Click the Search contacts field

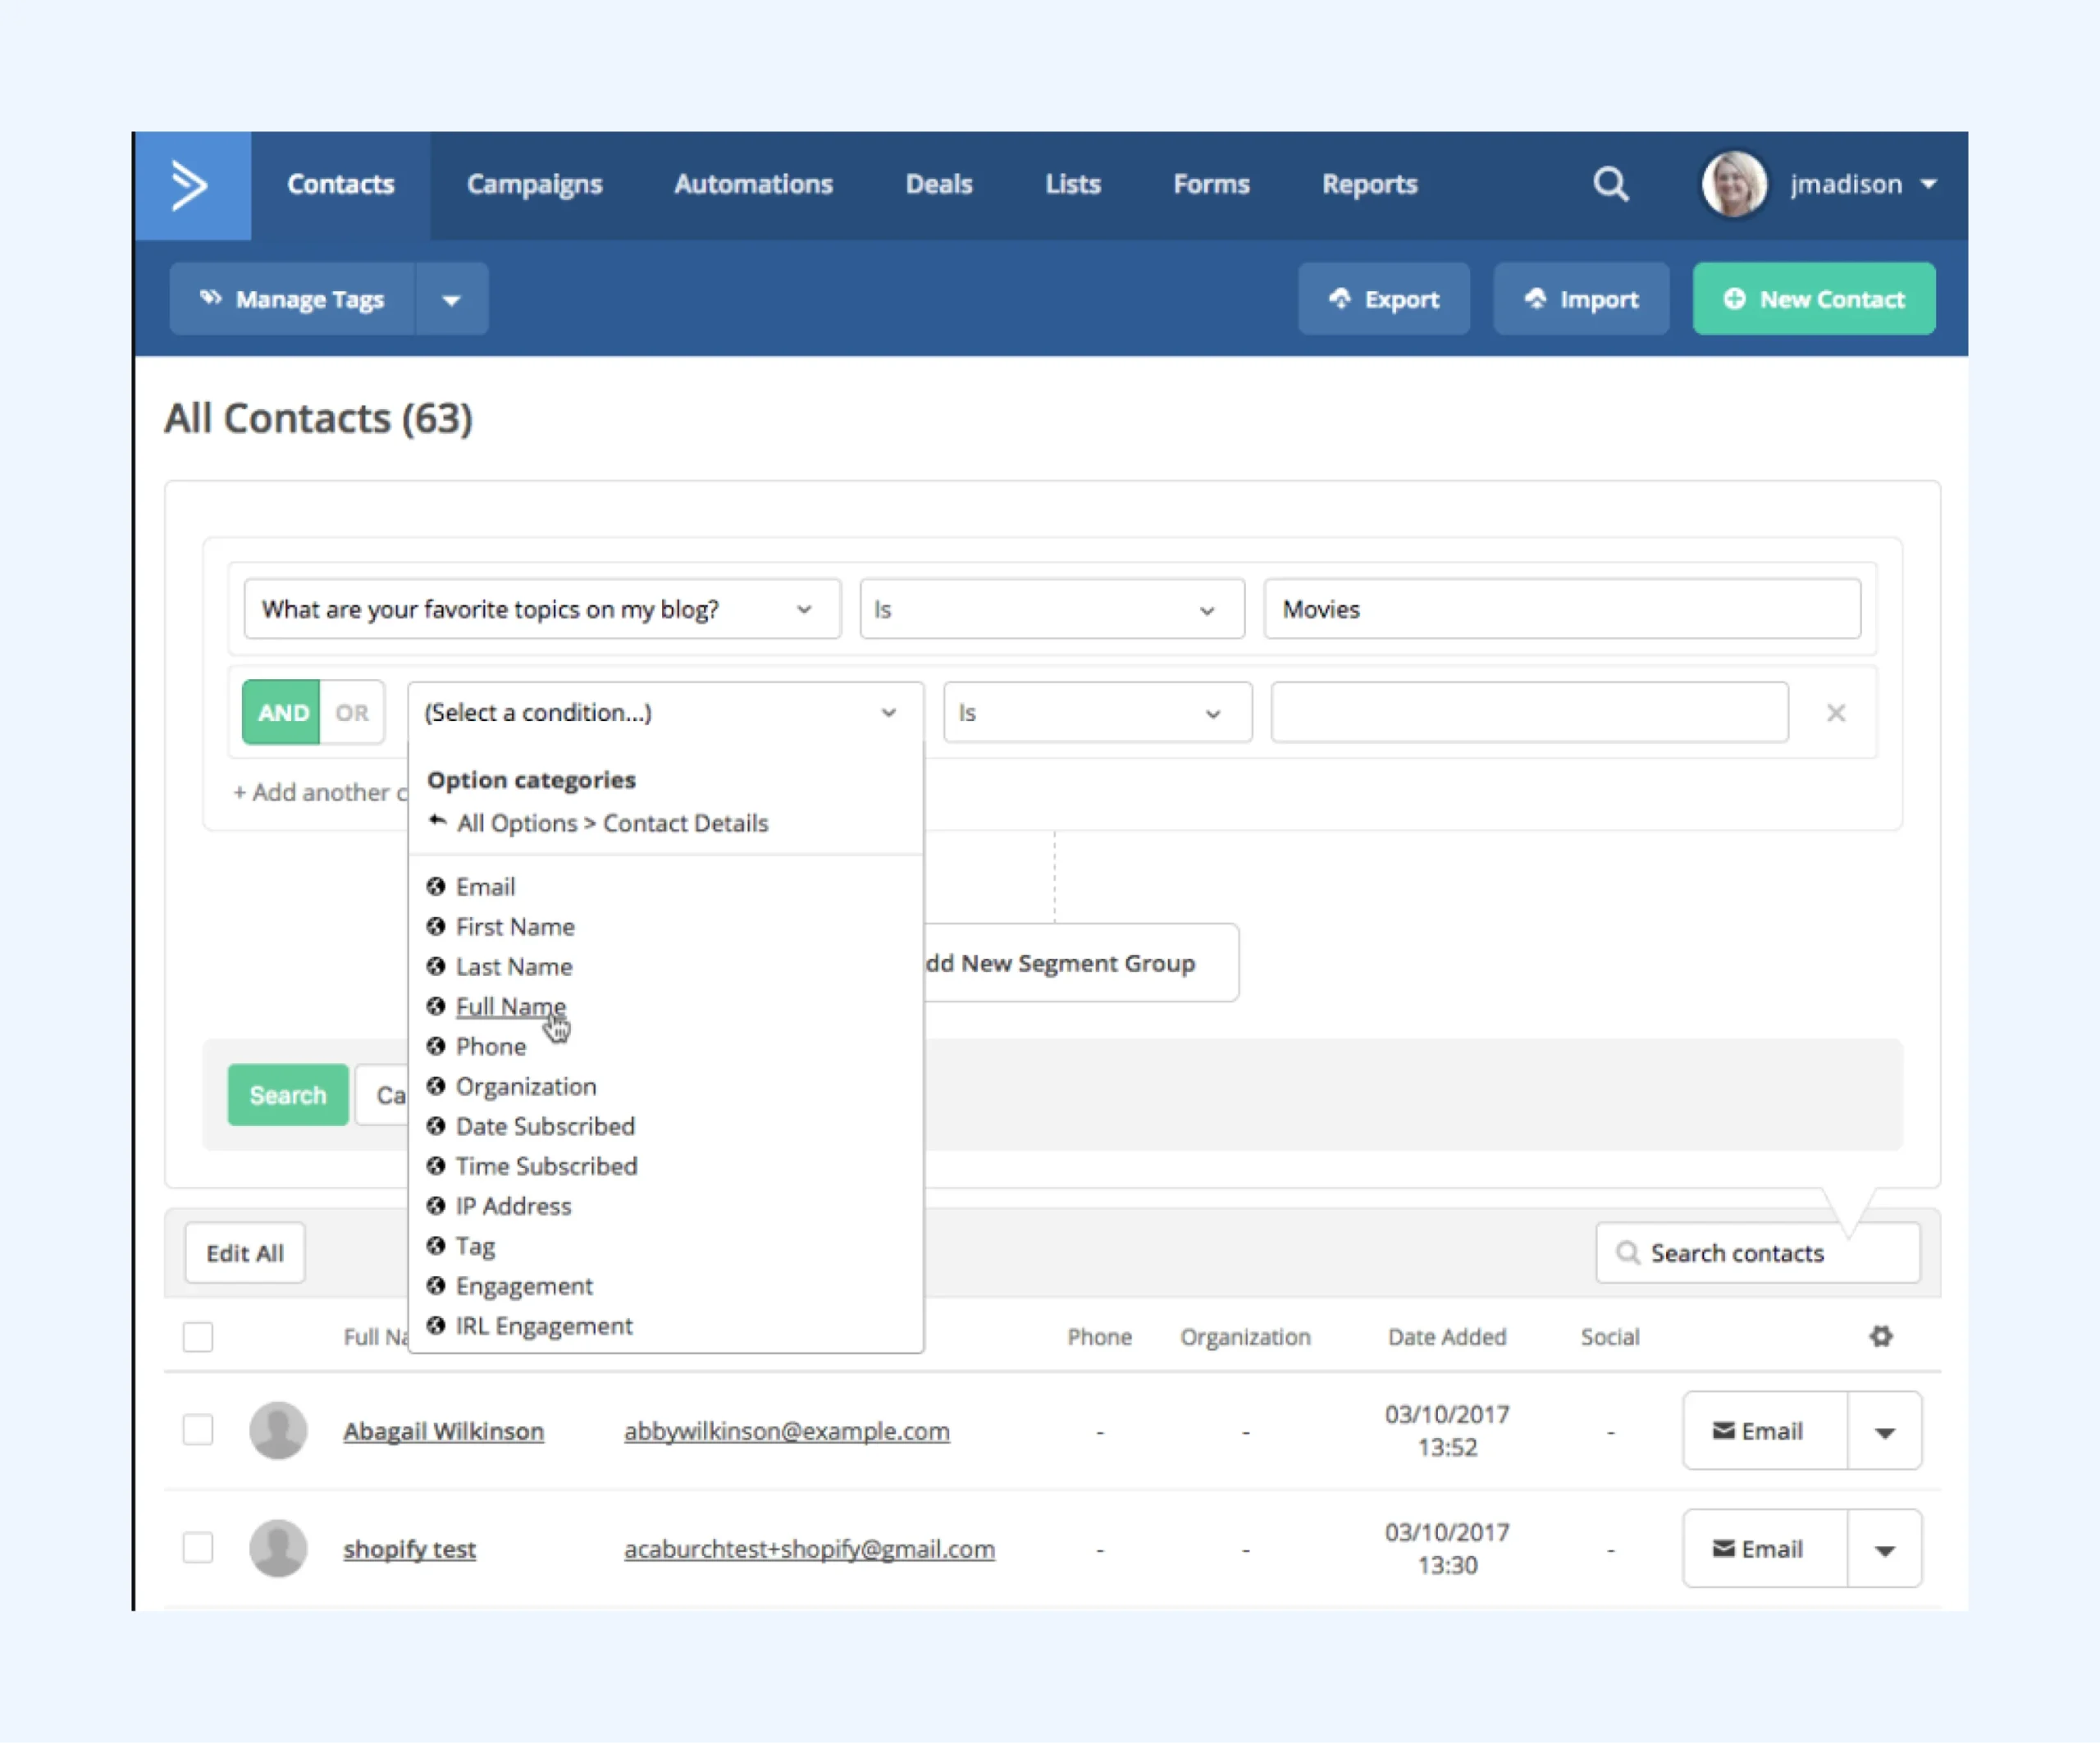point(1758,1253)
